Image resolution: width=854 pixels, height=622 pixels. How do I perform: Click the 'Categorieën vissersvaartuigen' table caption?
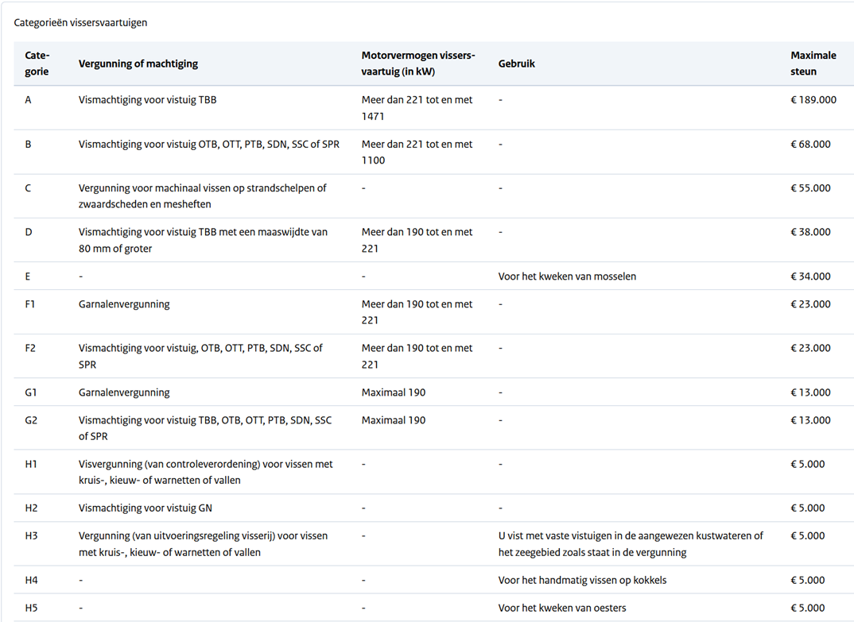point(80,23)
